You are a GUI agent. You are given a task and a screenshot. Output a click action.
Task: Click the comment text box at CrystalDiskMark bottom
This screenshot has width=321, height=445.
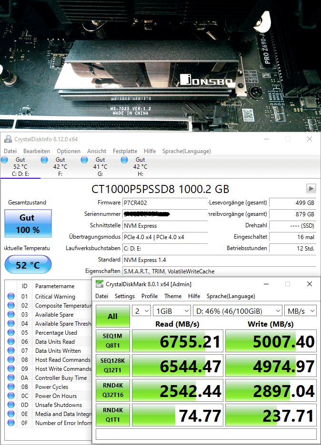(206, 434)
